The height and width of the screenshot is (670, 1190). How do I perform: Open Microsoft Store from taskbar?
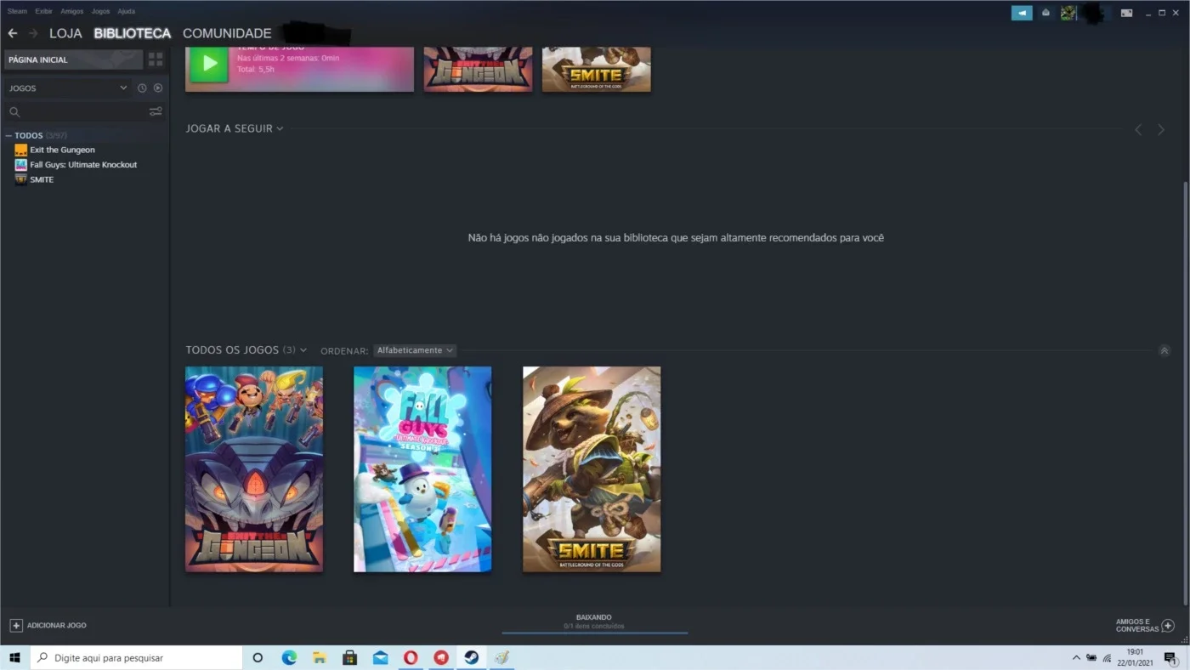click(x=349, y=657)
